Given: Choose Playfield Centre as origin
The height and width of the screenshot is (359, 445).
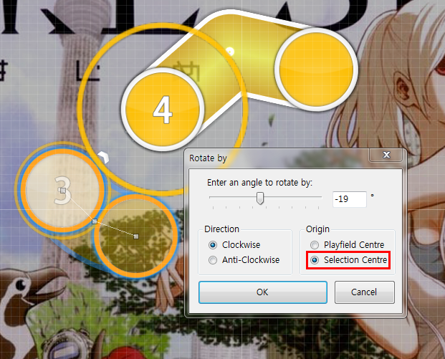Looking at the screenshot, I should pyautogui.click(x=315, y=245).
